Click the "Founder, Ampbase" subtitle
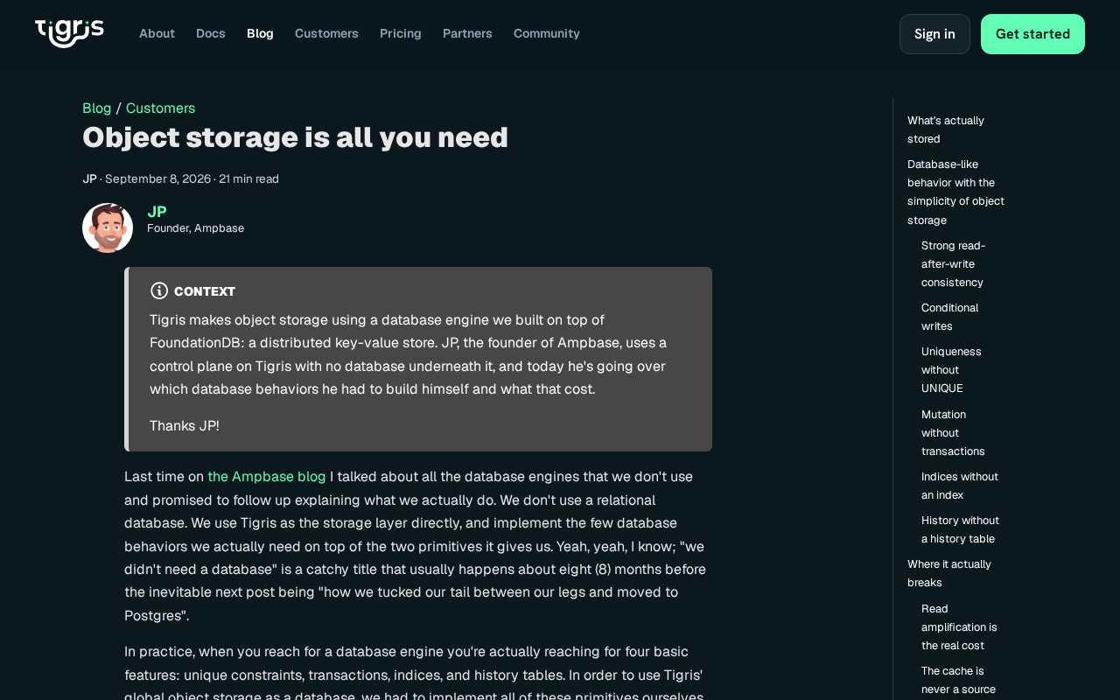Screen dimensions: 1120x700 (195, 228)
